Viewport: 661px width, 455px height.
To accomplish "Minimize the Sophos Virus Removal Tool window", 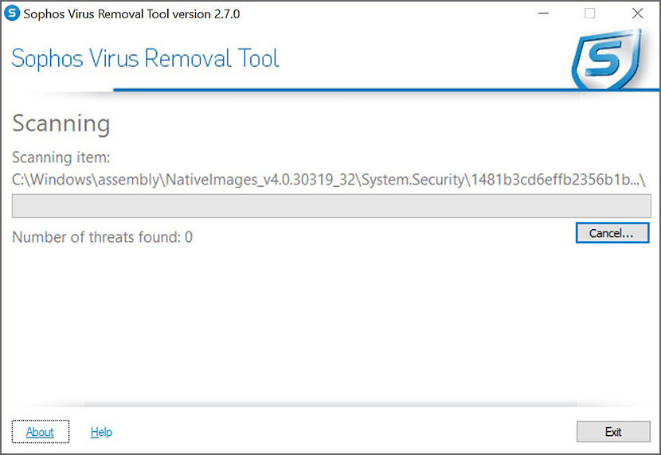I will click(x=543, y=14).
